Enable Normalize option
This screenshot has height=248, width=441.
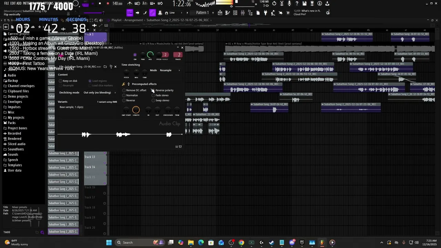click(x=130, y=95)
